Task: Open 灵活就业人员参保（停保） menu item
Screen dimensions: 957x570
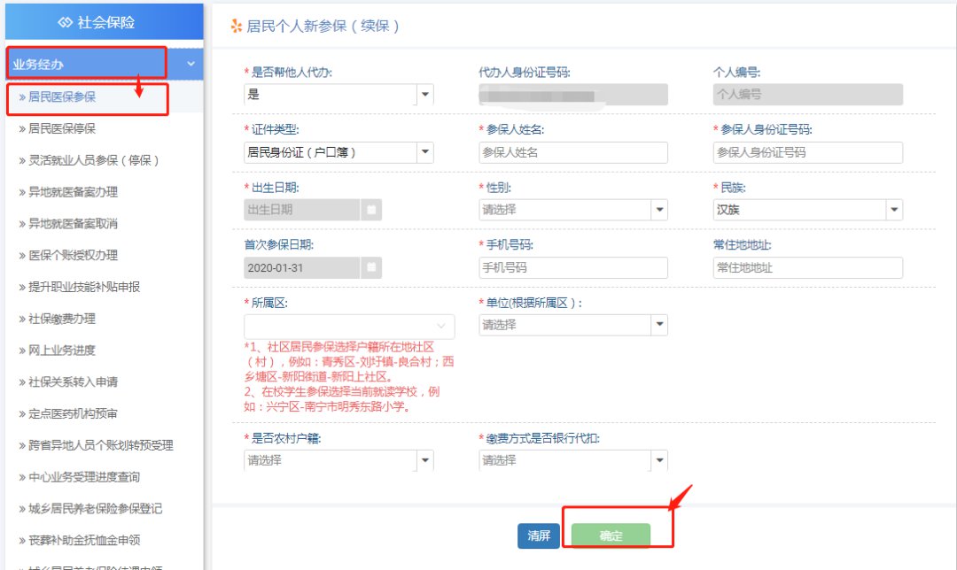Action: pos(89,160)
